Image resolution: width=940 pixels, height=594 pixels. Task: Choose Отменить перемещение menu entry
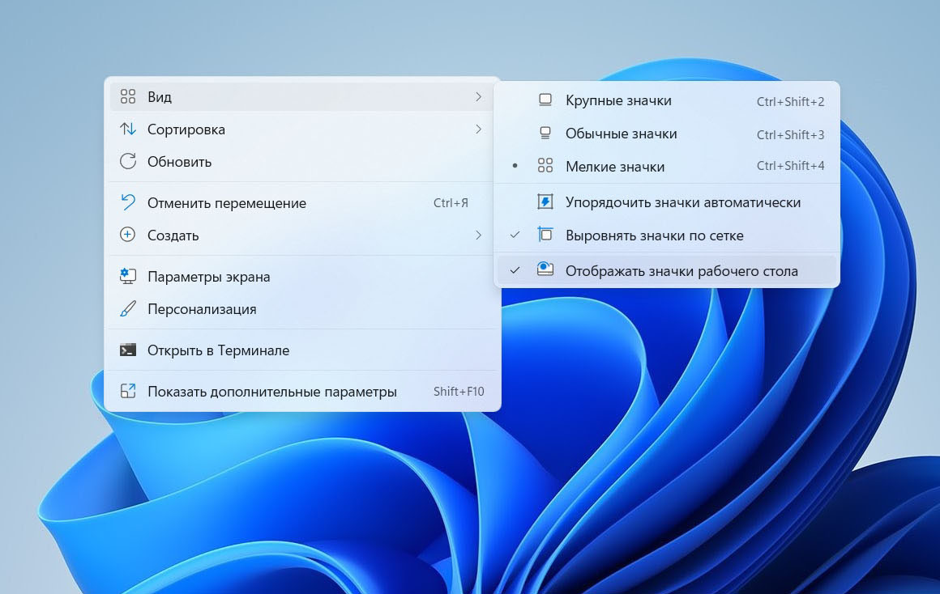pyautogui.click(x=301, y=202)
